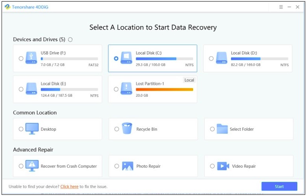The height and width of the screenshot is (196, 306).
Task: Click the Photo Repair picture icon
Action: point(128,166)
